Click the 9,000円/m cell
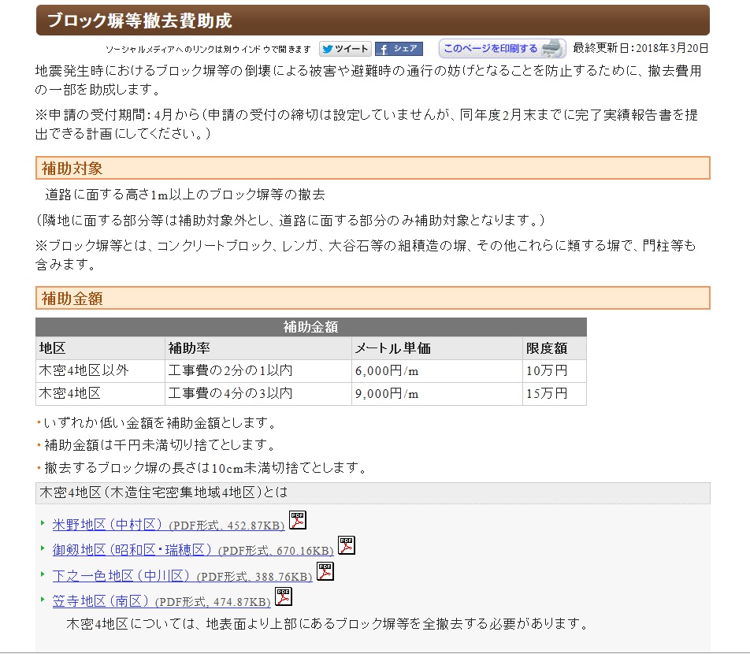Image resolution: width=750 pixels, height=654 pixels. [437, 394]
